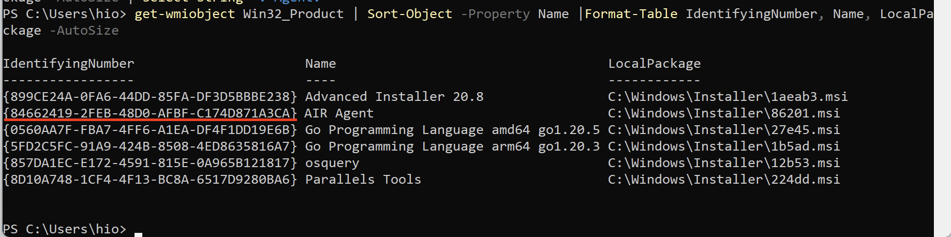Click the 86201.msi installer path
951x237 pixels.
point(724,113)
